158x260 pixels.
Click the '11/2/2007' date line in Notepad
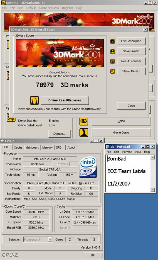pos(119,184)
